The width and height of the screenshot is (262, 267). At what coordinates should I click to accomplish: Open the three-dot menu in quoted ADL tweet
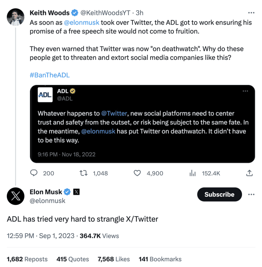[x=245, y=91]
